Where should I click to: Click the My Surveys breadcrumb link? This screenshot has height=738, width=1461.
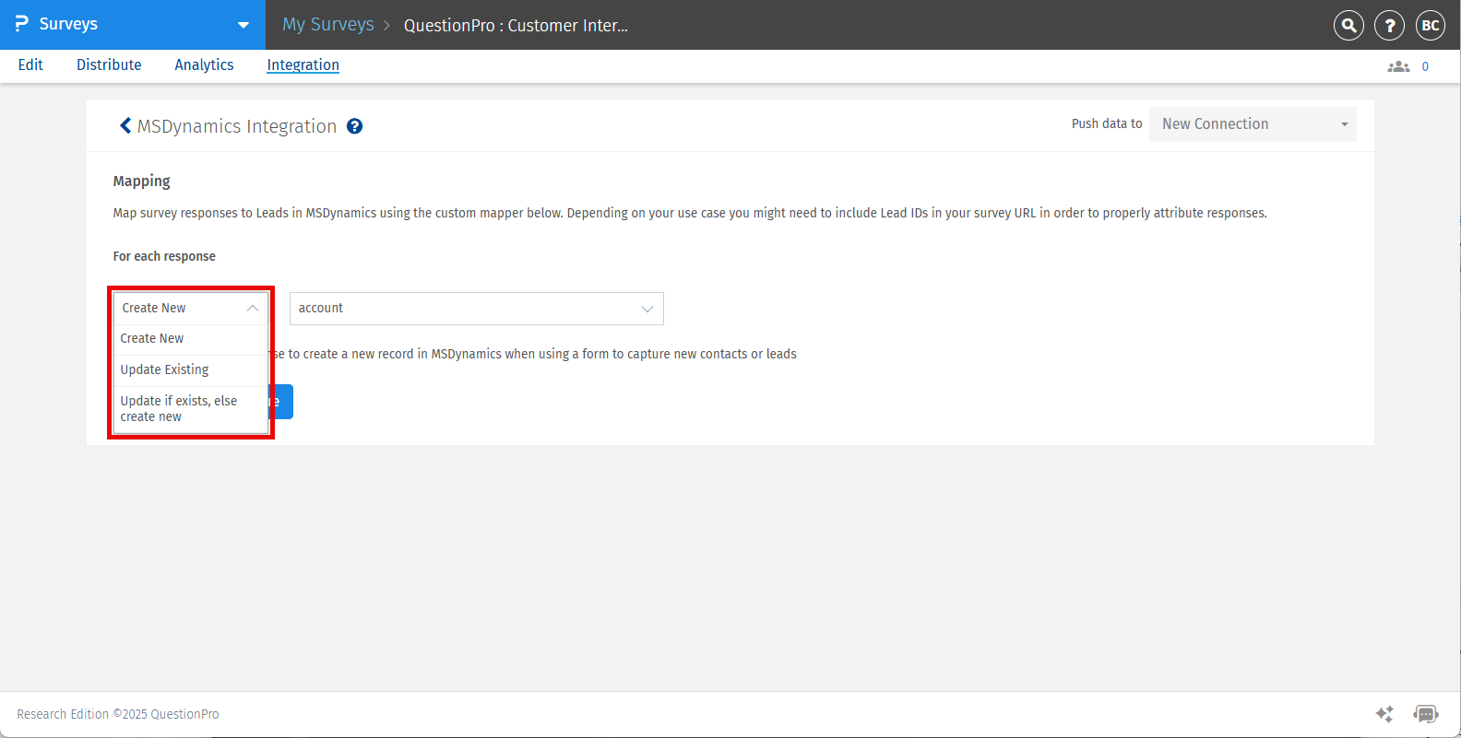pos(328,25)
